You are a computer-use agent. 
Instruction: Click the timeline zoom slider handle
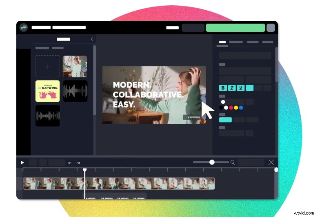(212, 162)
